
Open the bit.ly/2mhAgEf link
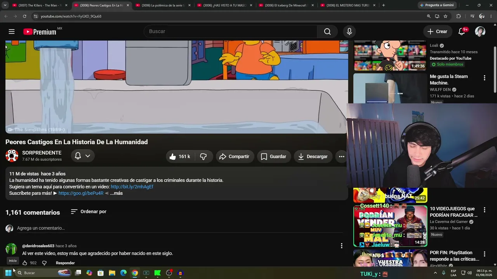tap(132, 187)
